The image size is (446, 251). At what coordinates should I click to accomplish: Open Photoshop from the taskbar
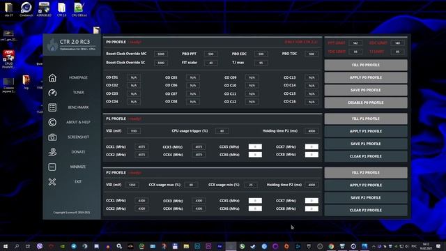tap(197, 246)
